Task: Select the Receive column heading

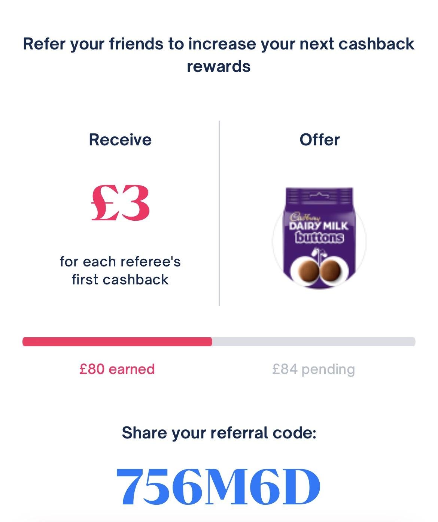Action: click(120, 140)
